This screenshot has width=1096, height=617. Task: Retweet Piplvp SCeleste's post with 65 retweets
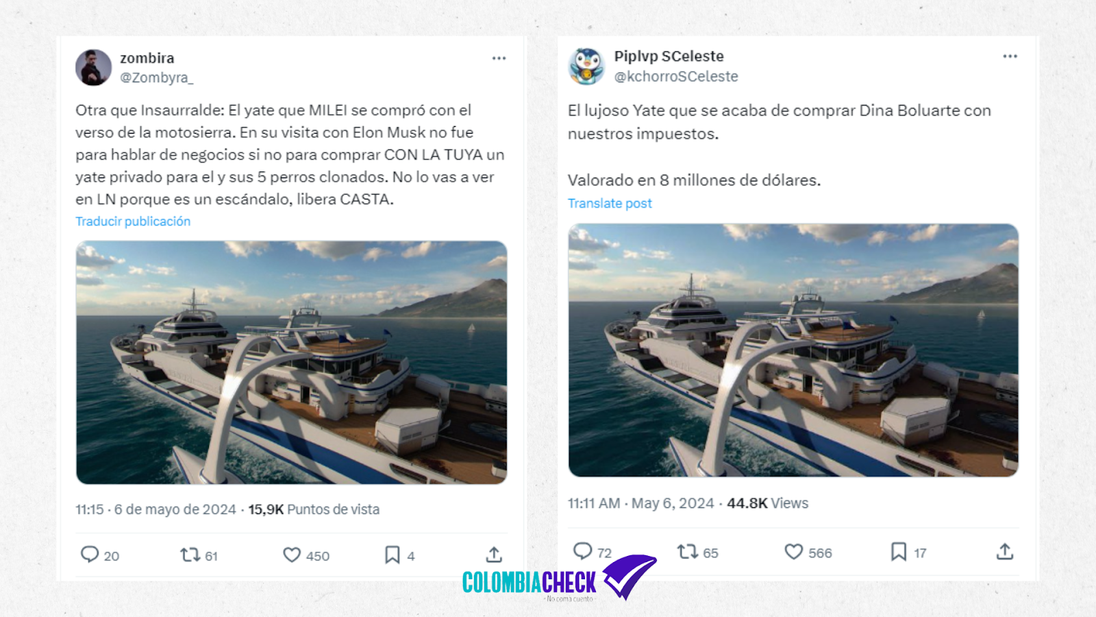(687, 551)
